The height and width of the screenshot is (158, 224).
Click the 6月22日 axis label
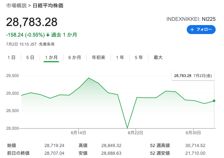click(x=135, y=133)
